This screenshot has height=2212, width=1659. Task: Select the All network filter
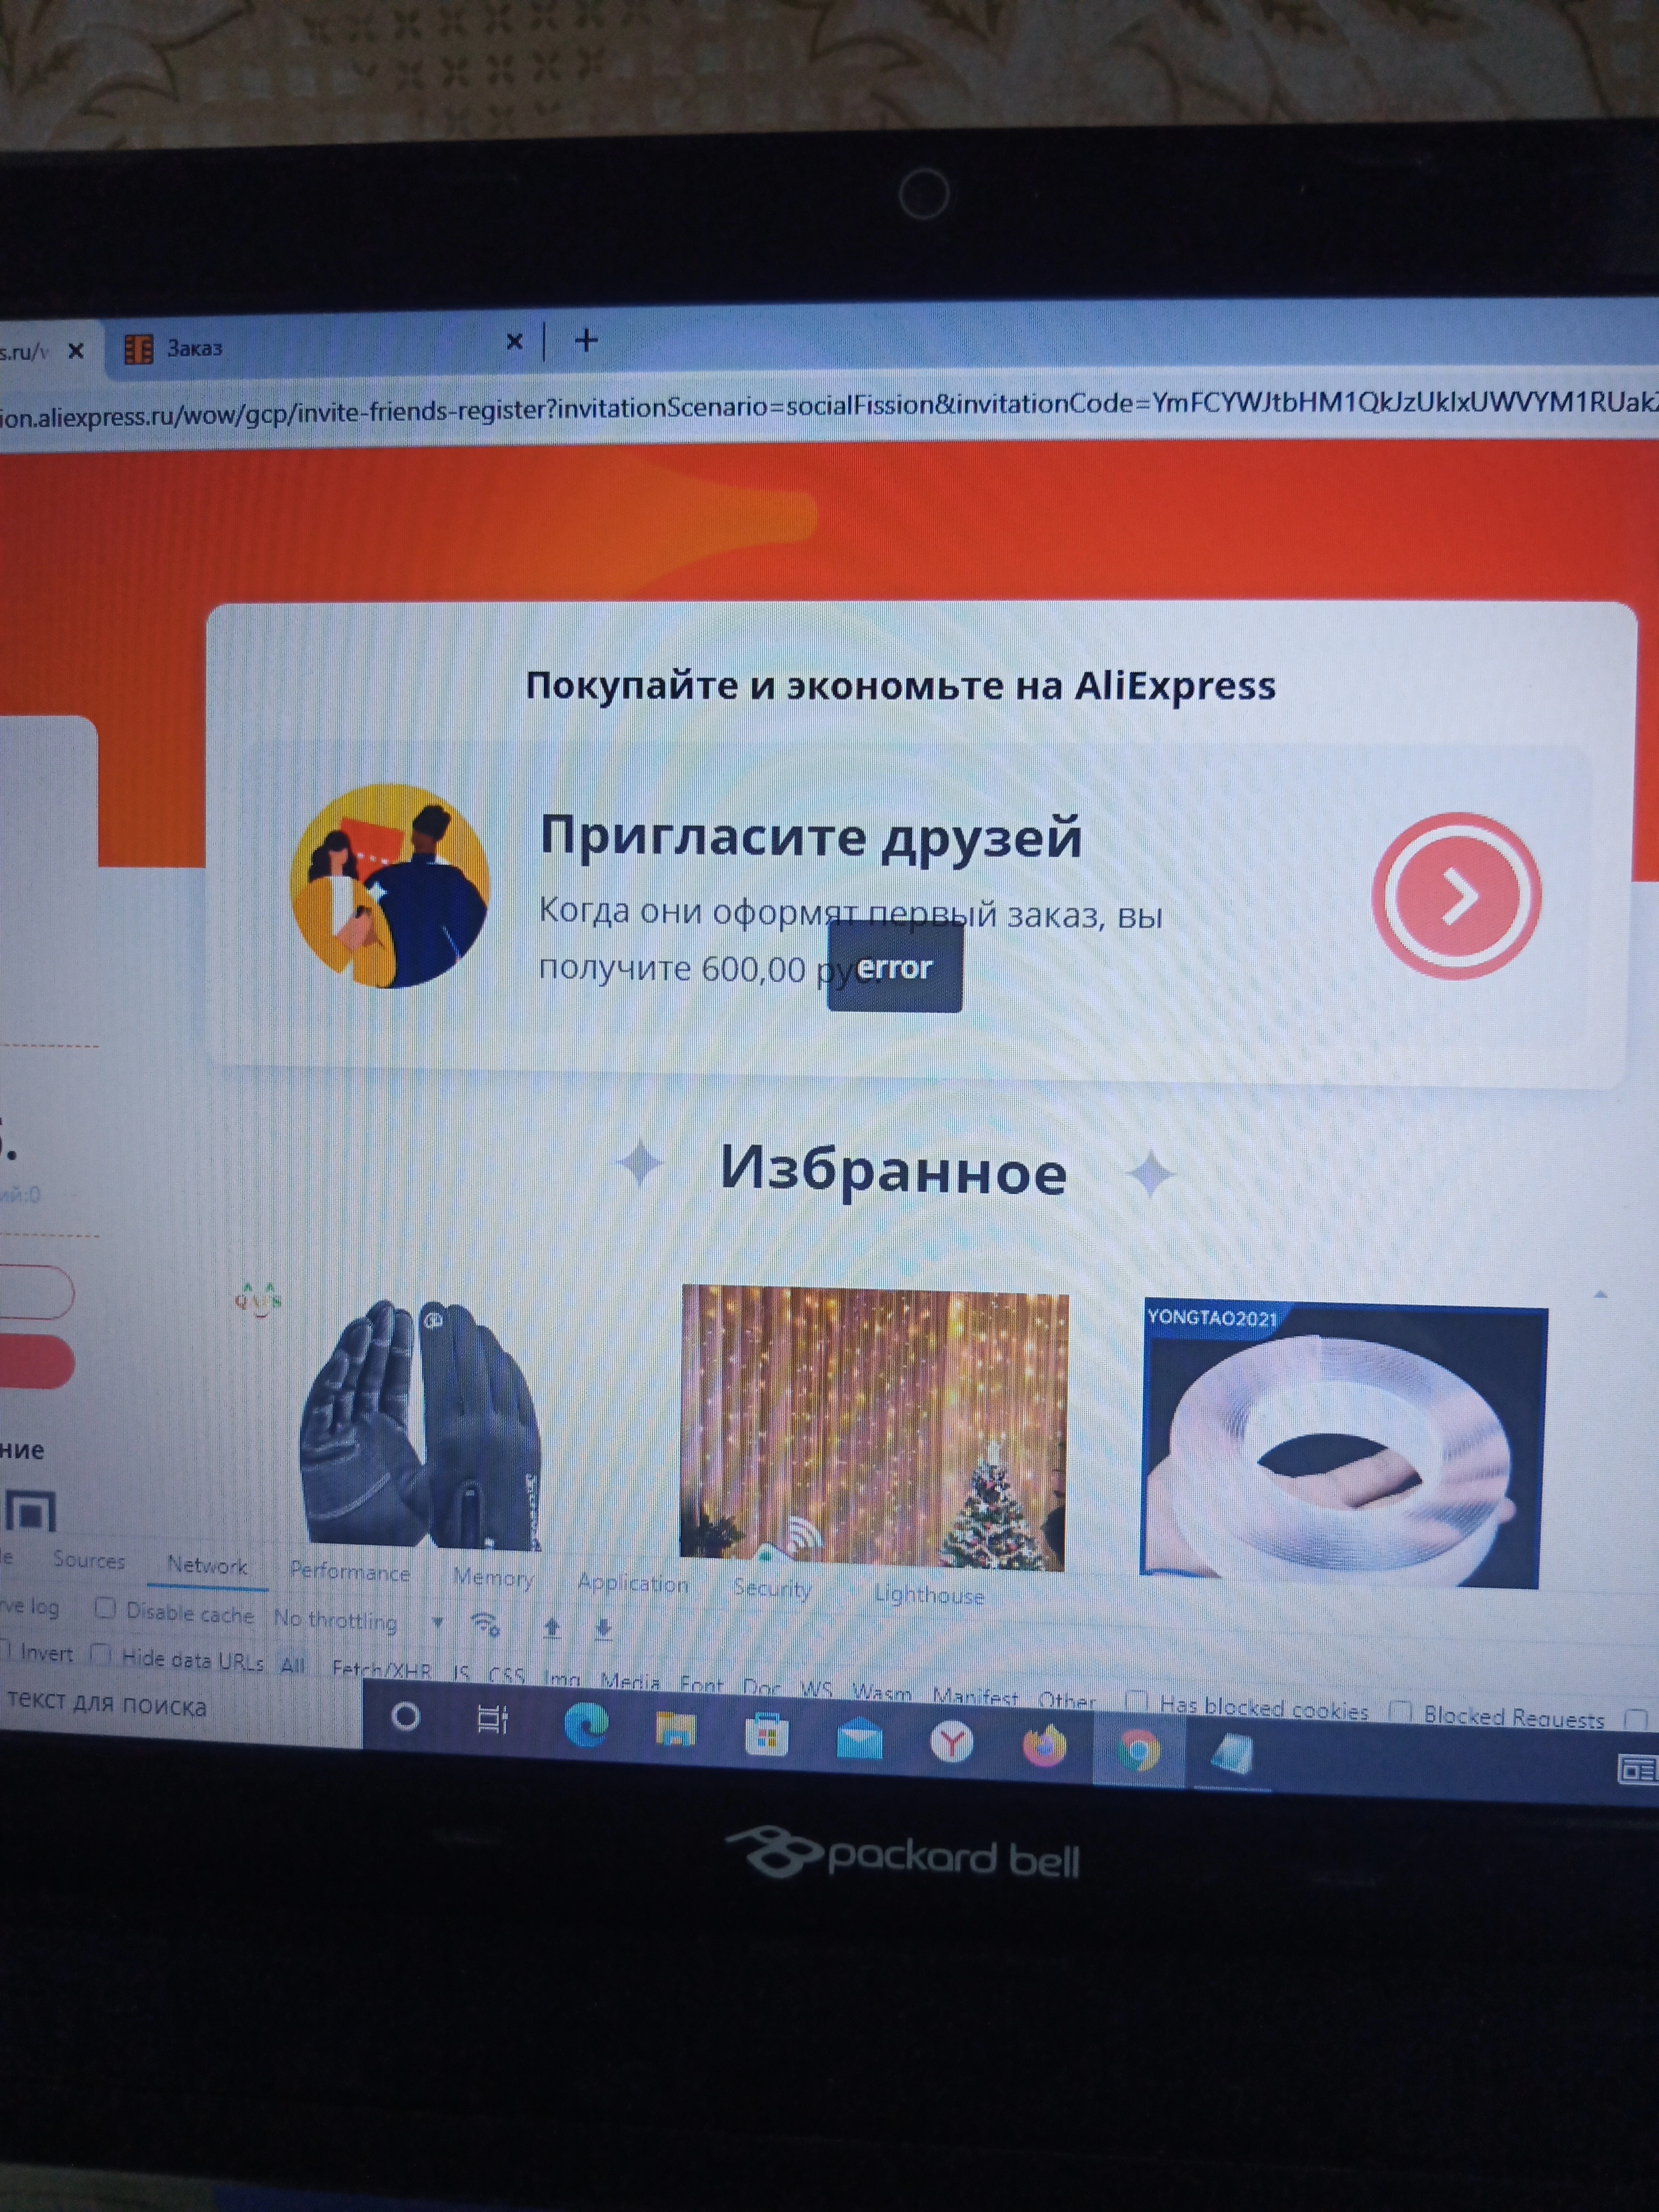click(293, 1665)
